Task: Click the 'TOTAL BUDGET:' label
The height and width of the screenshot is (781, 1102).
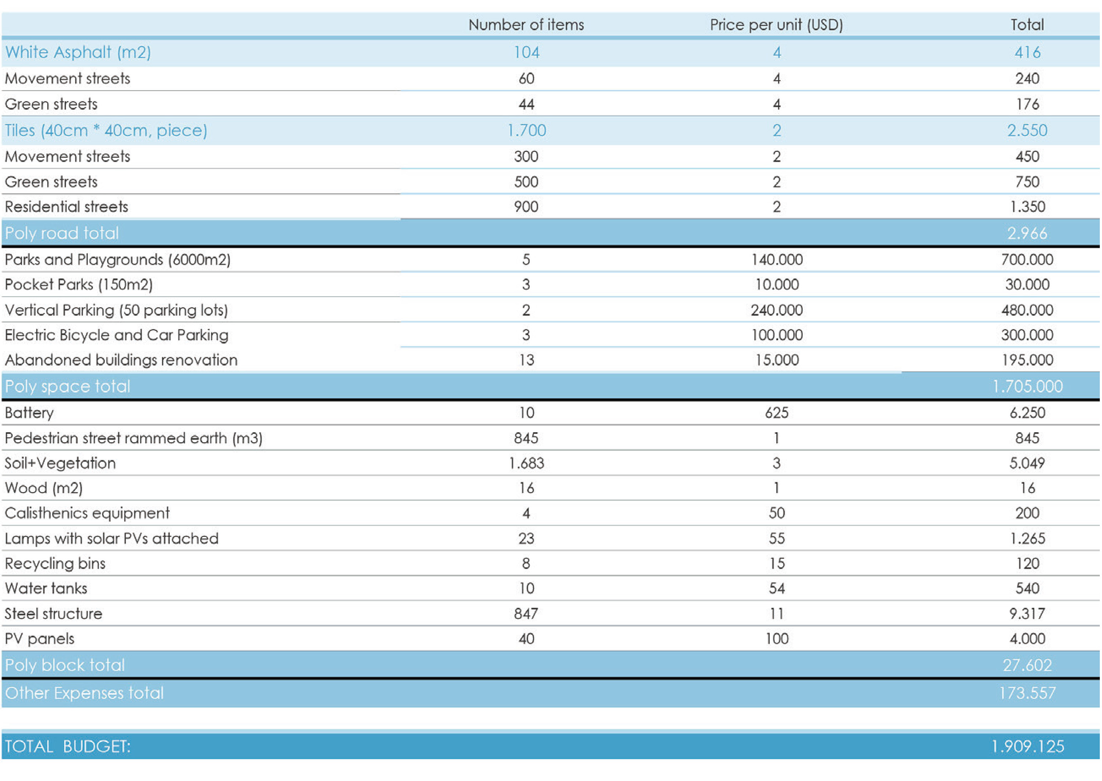Action: pos(67,746)
